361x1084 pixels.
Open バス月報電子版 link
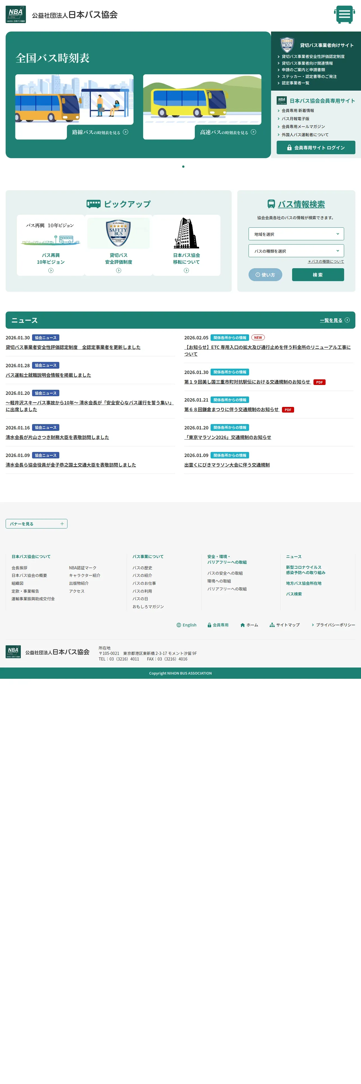click(x=295, y=119)
